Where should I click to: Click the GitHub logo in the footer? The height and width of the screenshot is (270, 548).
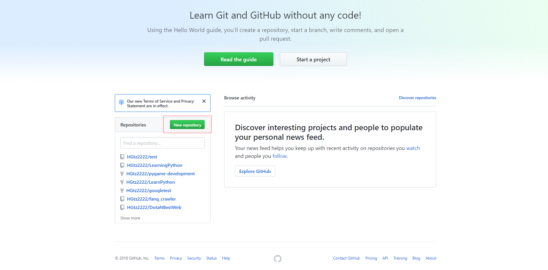(277, 258)
